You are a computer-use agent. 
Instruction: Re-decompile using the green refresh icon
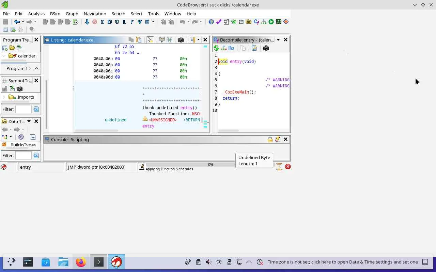click(216, 48)
